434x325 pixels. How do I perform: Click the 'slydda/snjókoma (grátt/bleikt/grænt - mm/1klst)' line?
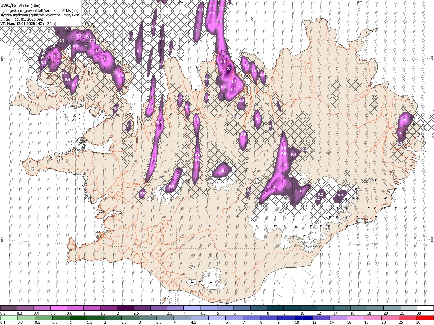(41, 15)
